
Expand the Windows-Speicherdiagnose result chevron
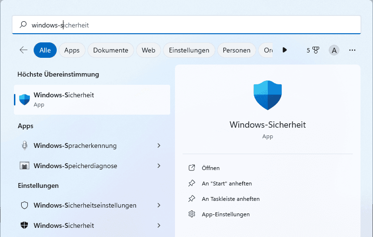point(159,166)
